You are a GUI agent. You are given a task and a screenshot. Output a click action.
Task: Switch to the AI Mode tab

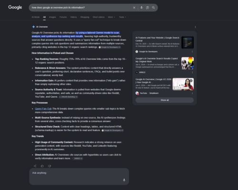36,17
